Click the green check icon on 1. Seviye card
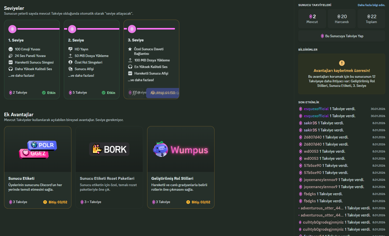Screen dimensions: 389x236 44,93
